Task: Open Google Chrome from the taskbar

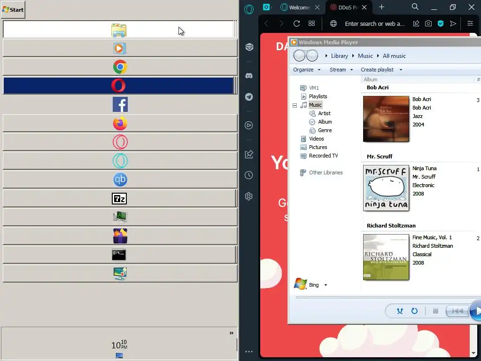Action: 120,67
